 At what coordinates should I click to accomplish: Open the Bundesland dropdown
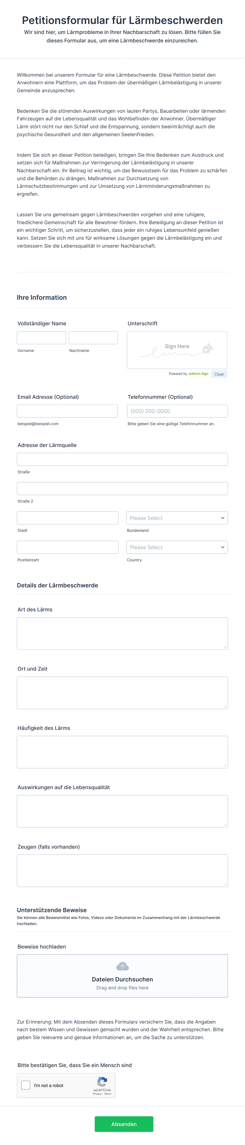(177, 518)
